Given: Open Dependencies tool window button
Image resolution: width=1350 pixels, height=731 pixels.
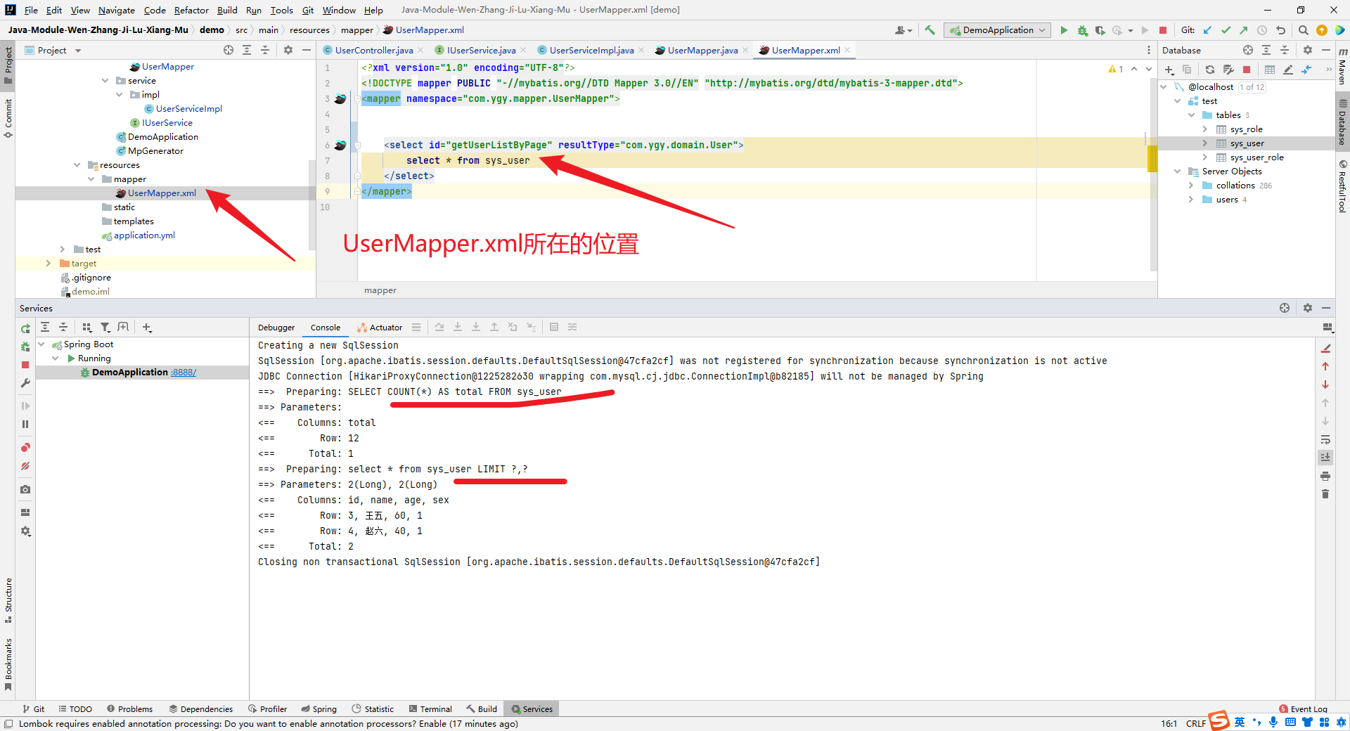Looking at the screenshot, I should tap(200, 709).
